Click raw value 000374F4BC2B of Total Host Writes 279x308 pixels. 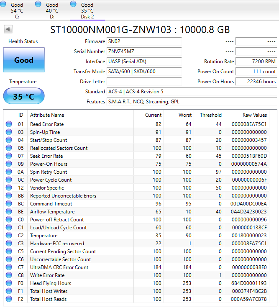[x=249, y=291]
